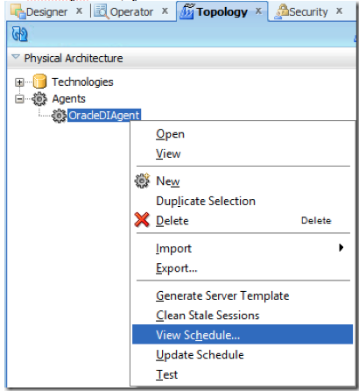Close the Operator tab
This screenshot has width=359, height=391.
point(165,11)
